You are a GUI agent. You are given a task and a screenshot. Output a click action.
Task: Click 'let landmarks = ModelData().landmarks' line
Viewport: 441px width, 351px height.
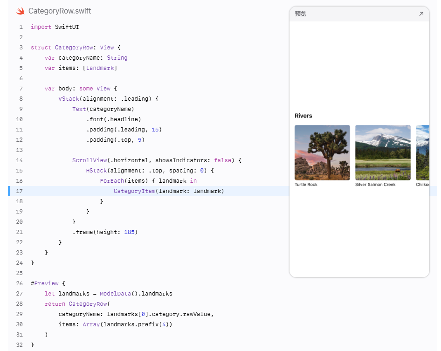click(109, 294)
